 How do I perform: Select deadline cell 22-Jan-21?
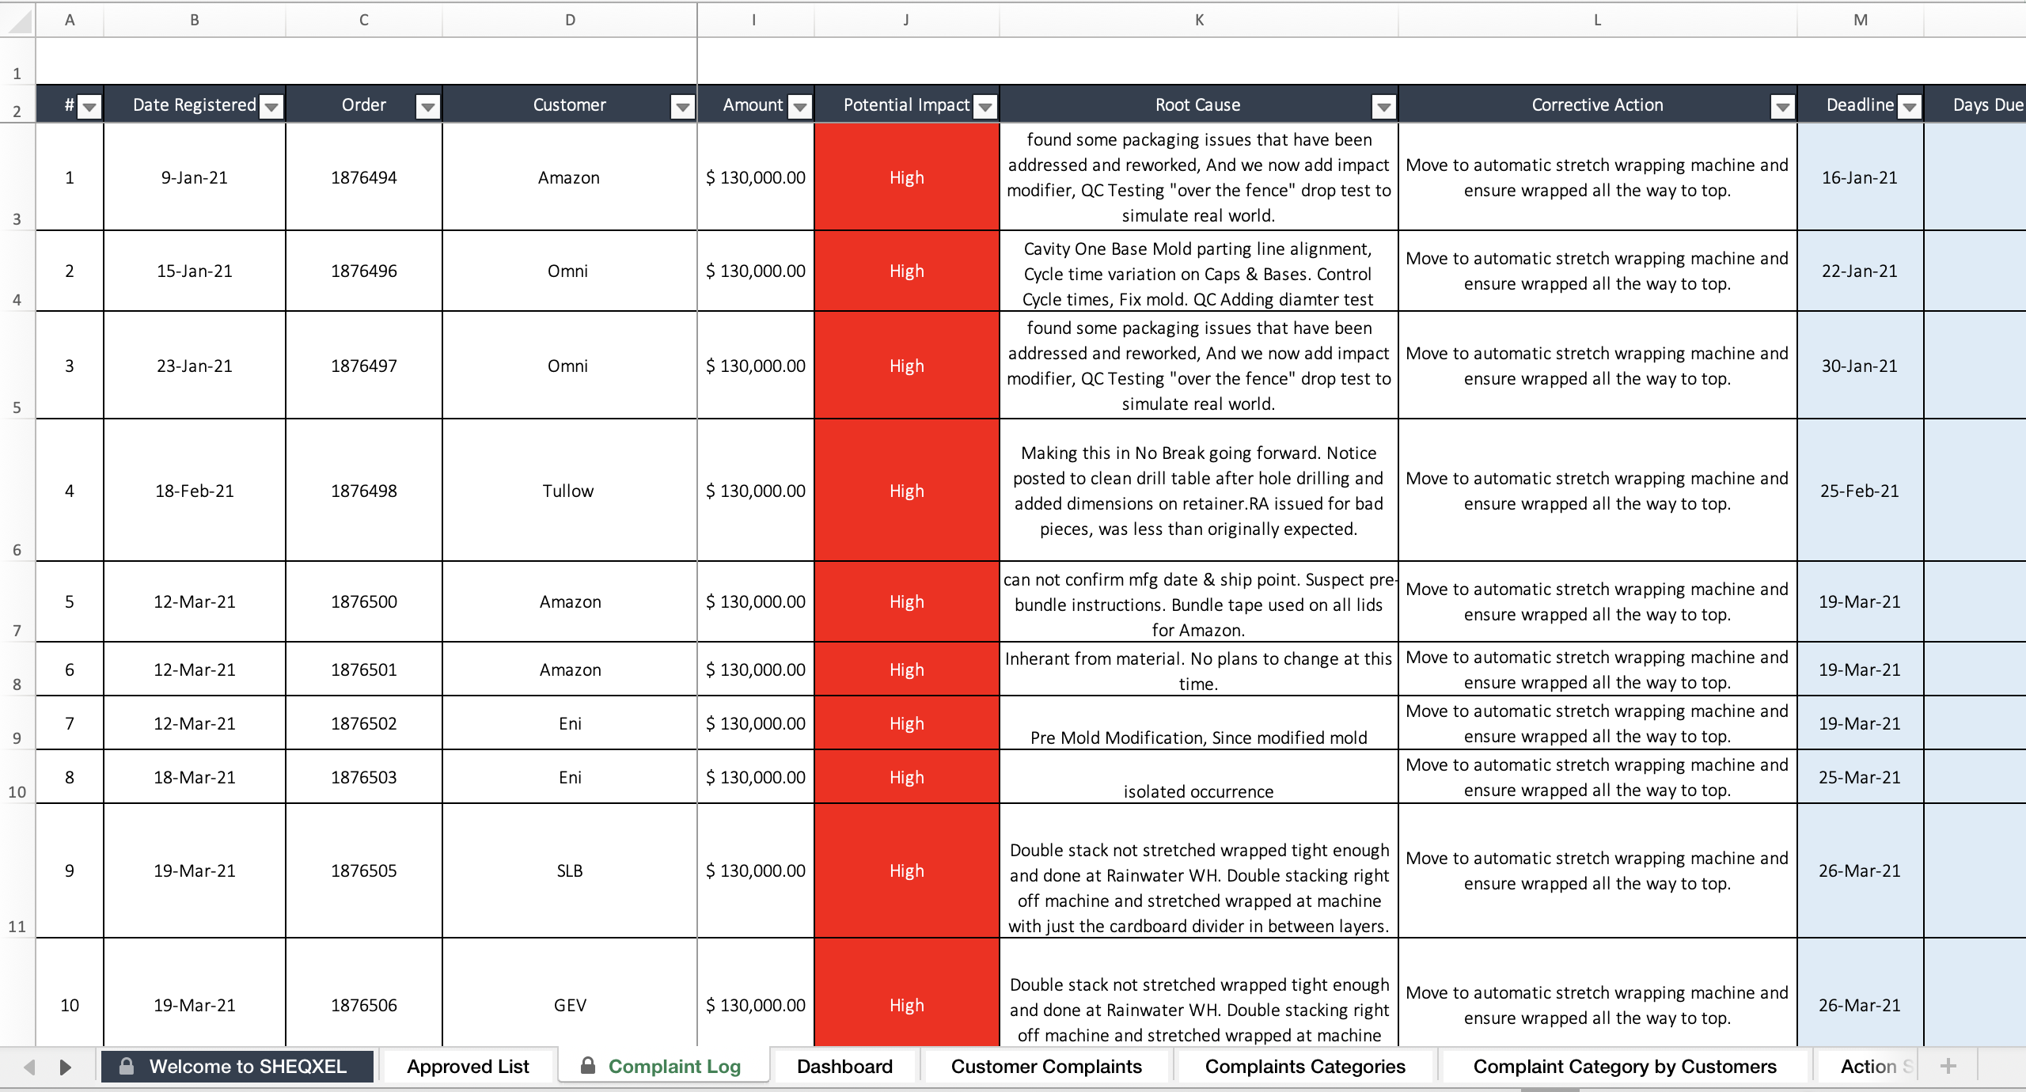pos(1861,271)
